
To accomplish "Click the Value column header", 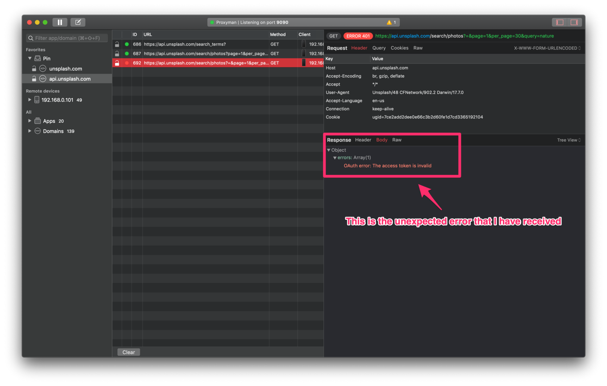I will coord(478,59).
